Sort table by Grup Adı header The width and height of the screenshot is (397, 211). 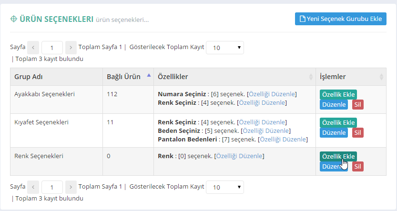[x=29, y=77]
